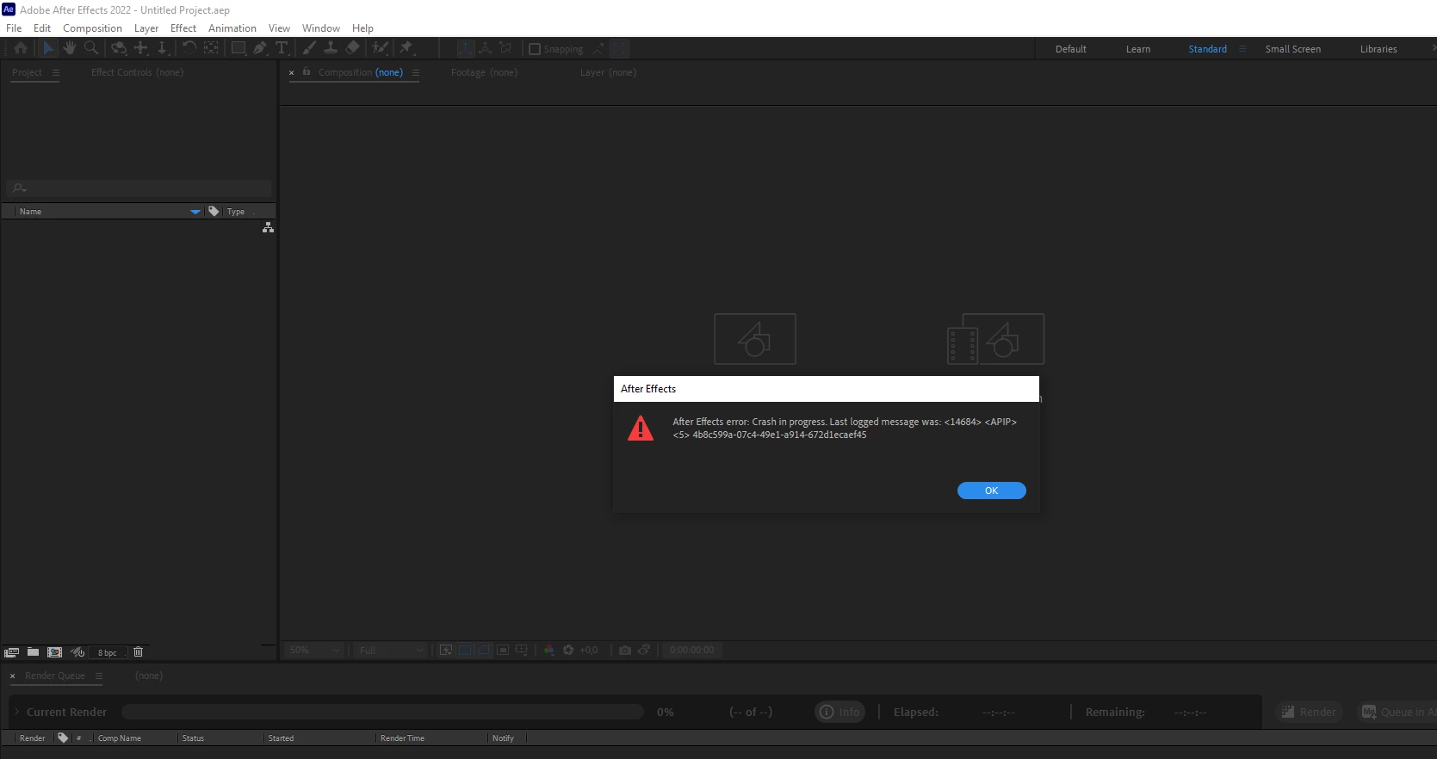Toggle the Composition viewer lock icon
The width and height of the screenshot is (1437, 759).
pos(307,71)
